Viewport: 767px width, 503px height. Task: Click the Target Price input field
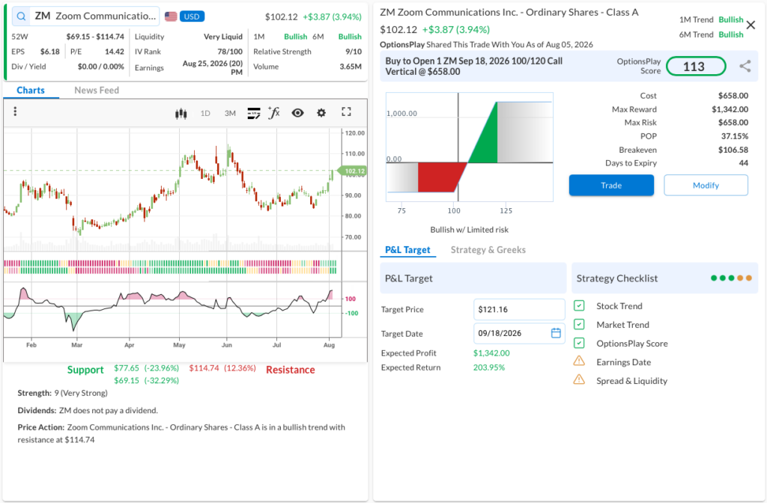point(519,309)
